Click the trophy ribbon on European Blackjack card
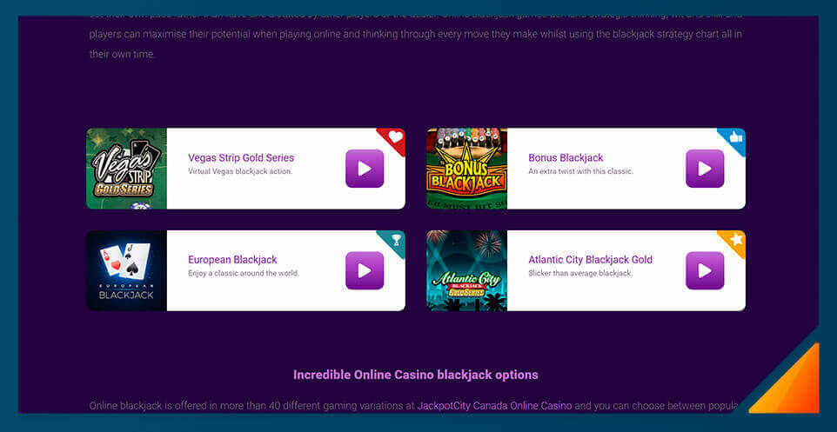The height and width of the screenshot is (432, 837). point(394,241)
